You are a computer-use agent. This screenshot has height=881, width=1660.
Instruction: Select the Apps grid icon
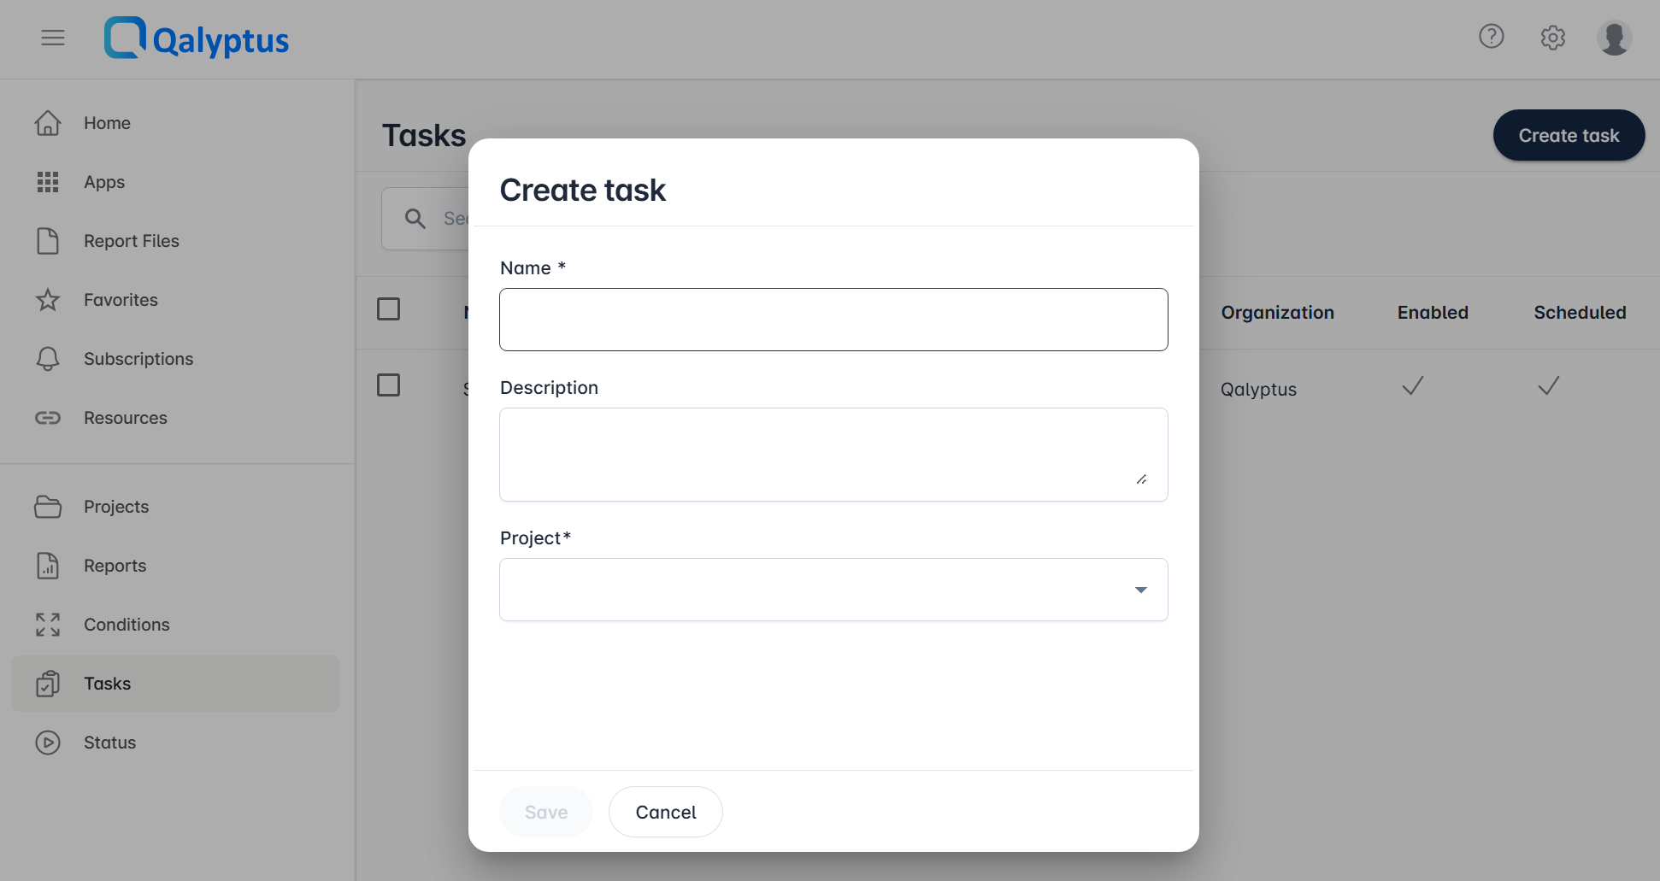(x=49, y=181)
